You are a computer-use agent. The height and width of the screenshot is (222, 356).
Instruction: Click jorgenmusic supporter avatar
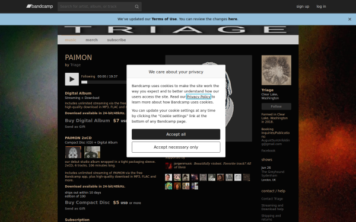pyautogui.click(x=169, y=166)
